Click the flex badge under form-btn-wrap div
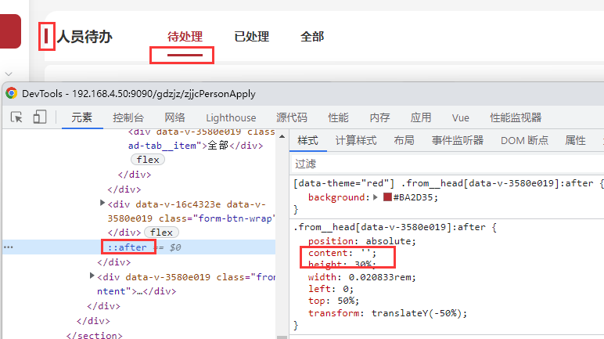The height and width of the screenshot is (339, 604). pos(162,233)
